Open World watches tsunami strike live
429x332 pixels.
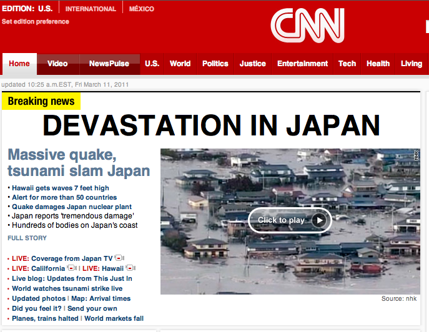tap(67, 288)
